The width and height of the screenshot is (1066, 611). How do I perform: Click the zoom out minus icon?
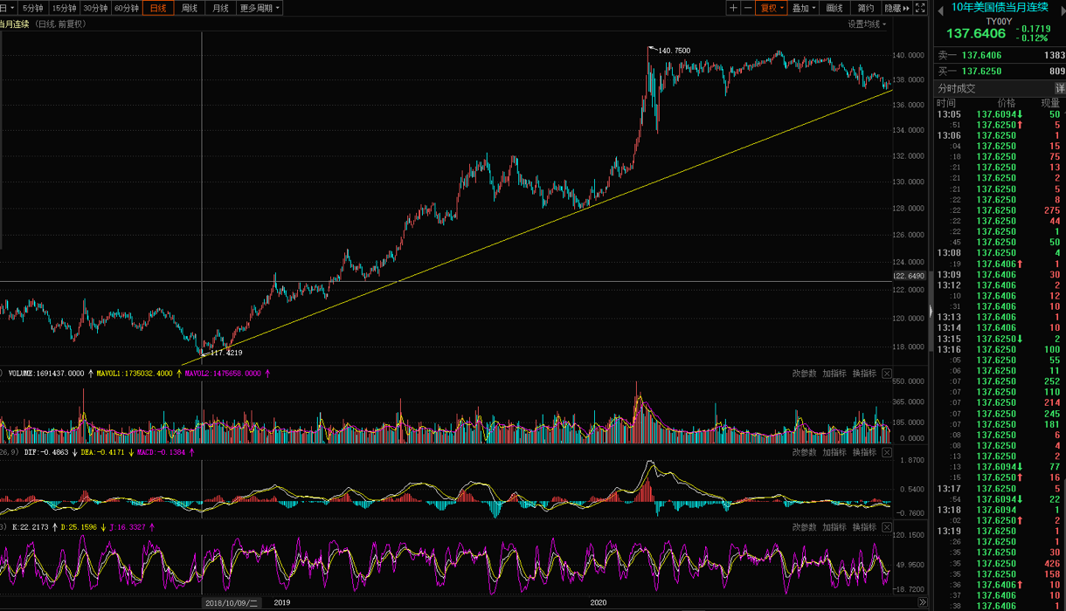[747, 8]
